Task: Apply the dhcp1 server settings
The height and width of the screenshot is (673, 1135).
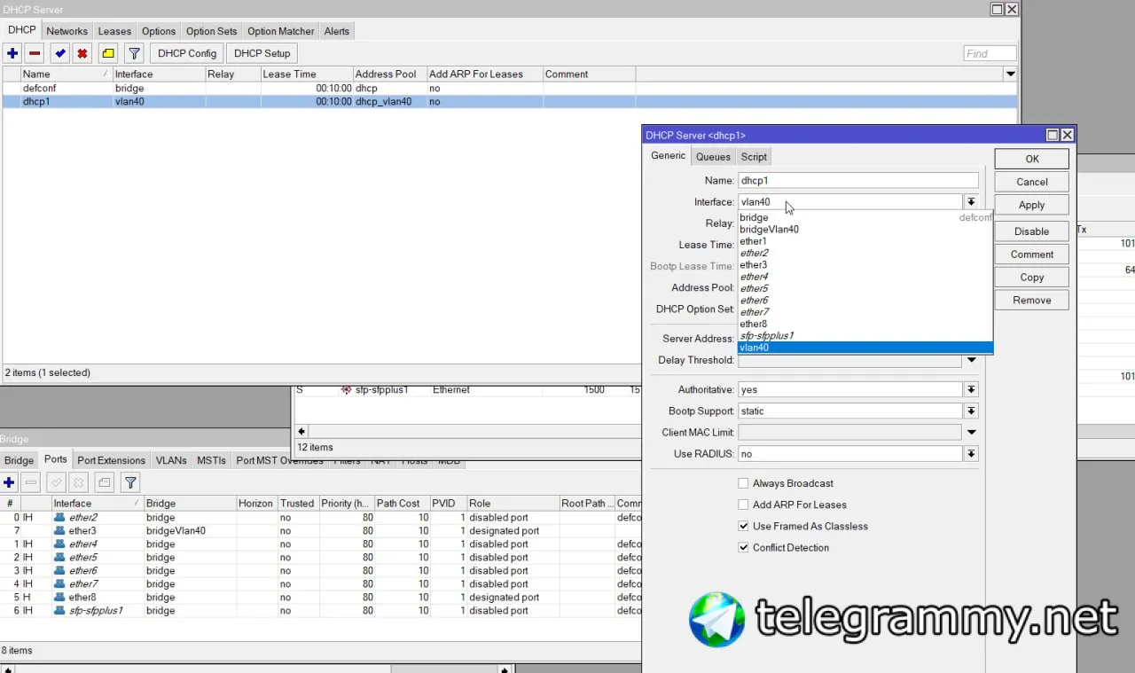Action: pyautogui.click(x=1031, y=205)
